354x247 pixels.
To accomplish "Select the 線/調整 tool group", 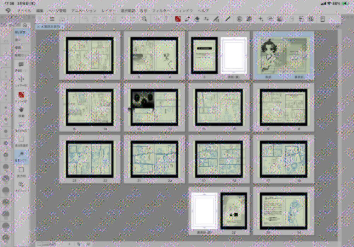I will pyautogui.click(x=21, y=33).
